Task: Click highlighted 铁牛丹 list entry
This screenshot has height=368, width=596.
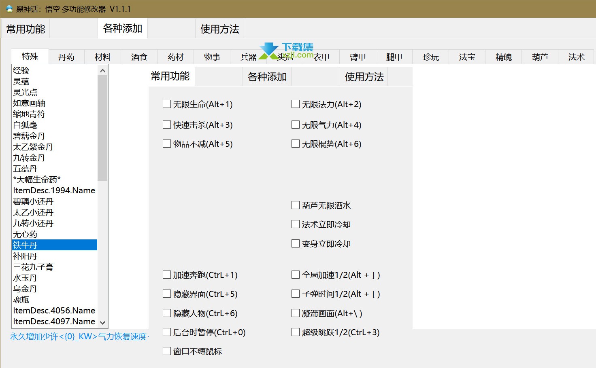Action: [55, 245]
